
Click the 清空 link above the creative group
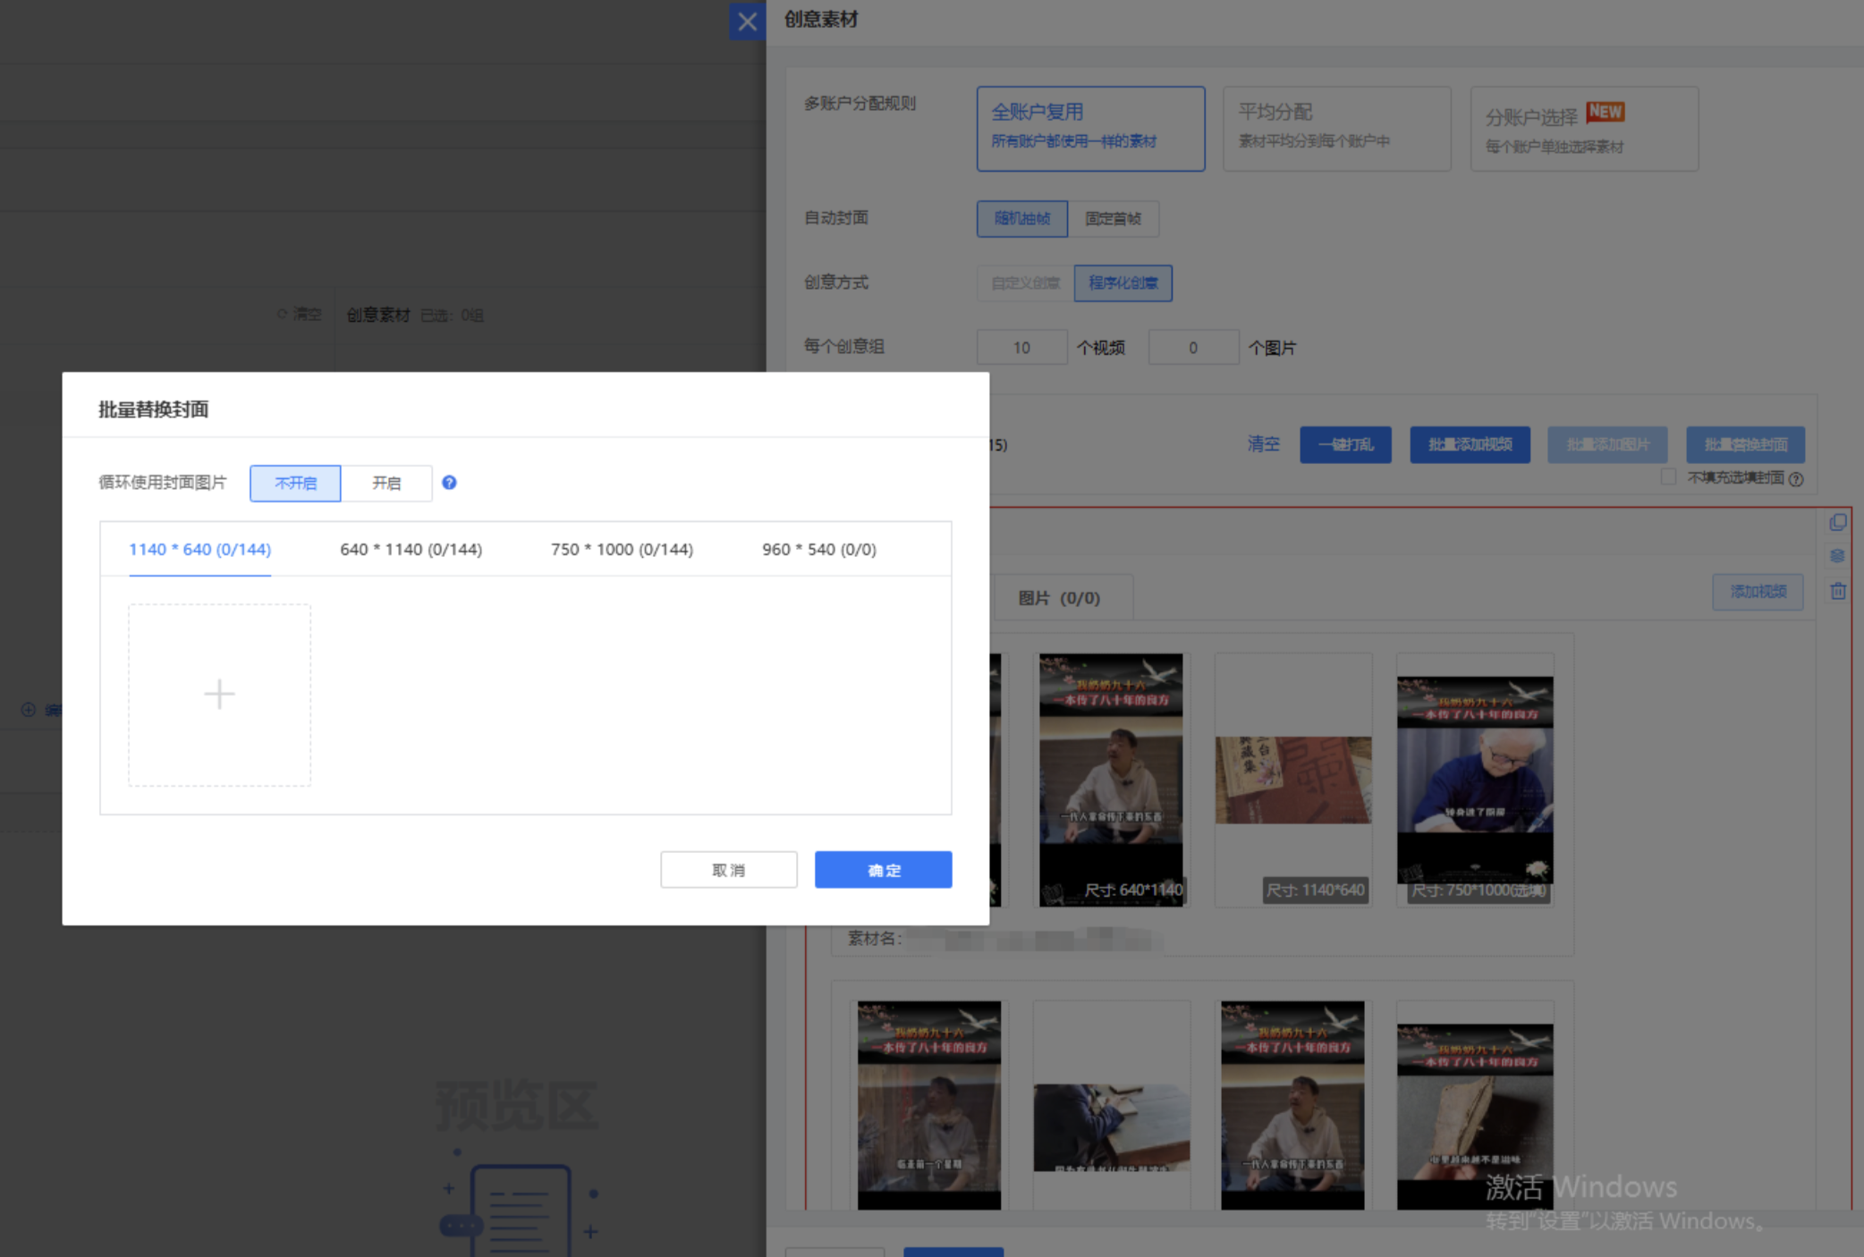[1264, 444]
